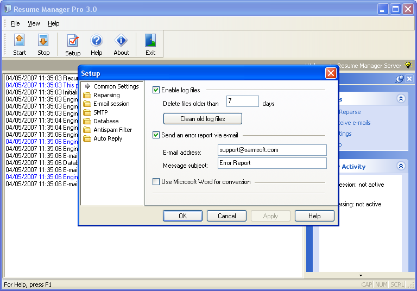Screen dimensions: 417x291
Task: Click the E-mail address input field
Action: (272, 150)
